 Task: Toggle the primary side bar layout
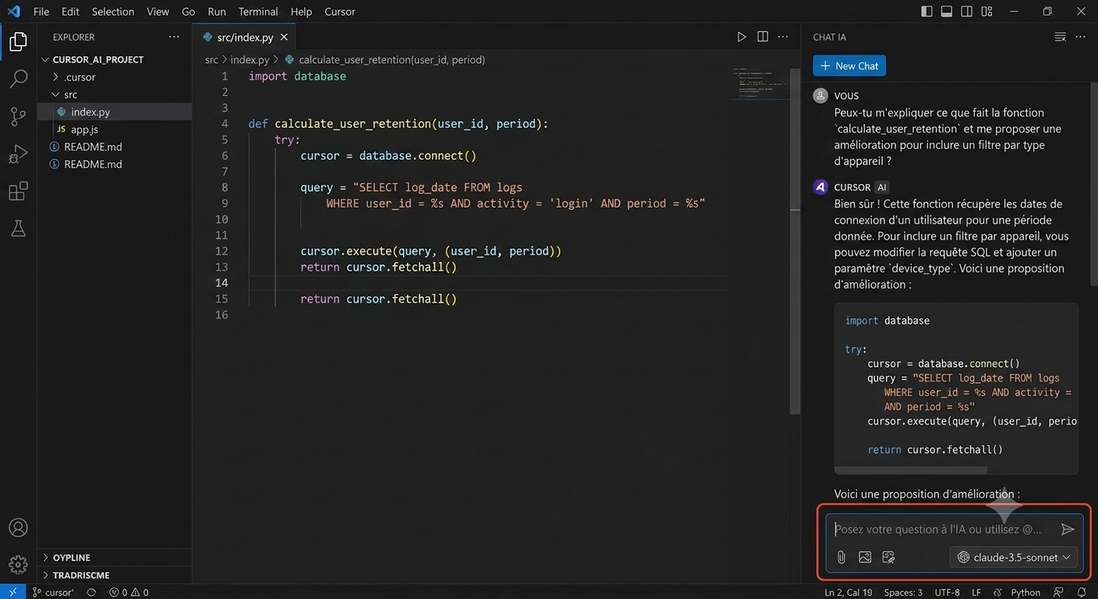click(926, 12)
